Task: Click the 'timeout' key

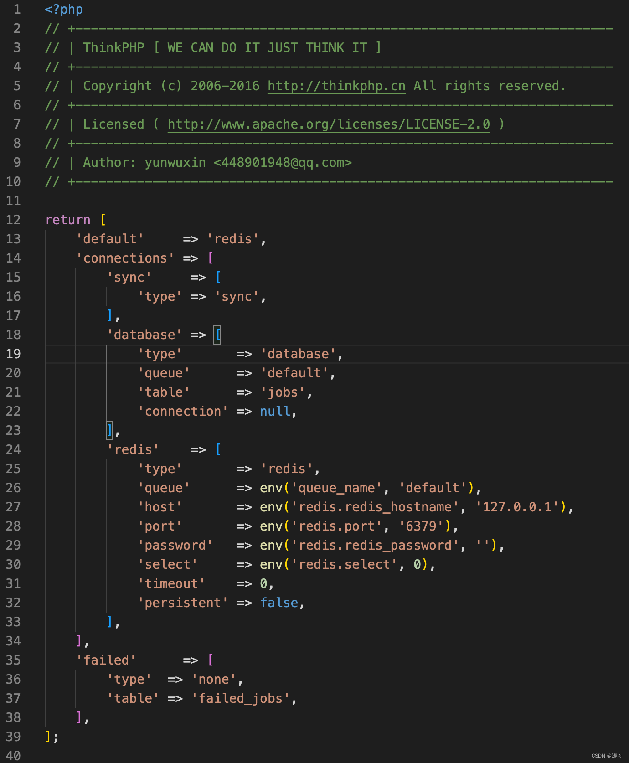Action: (x=171, y=584)
